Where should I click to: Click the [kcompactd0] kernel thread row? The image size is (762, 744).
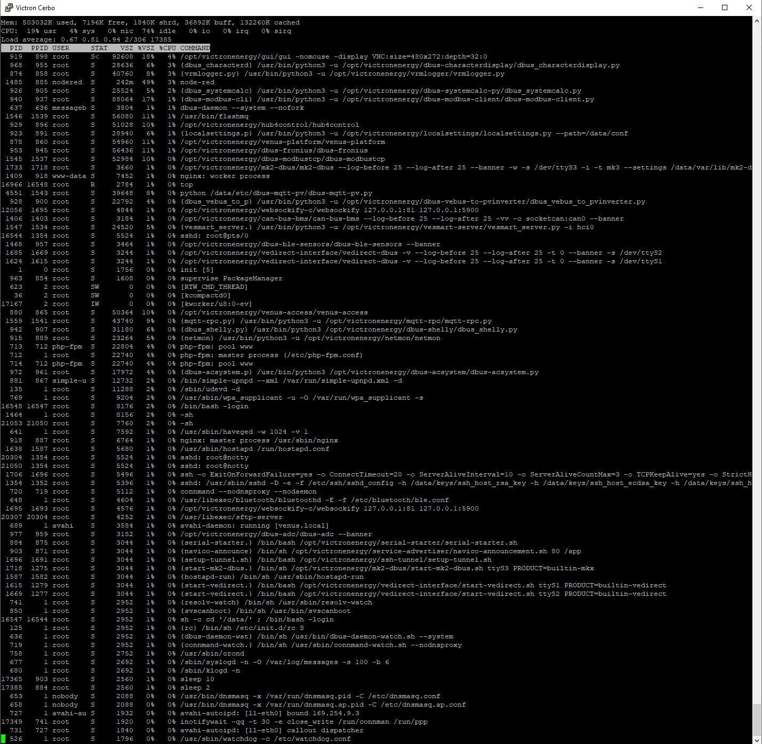[116, 295]
